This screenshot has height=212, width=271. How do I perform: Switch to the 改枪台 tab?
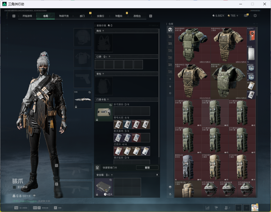[137, 16]
